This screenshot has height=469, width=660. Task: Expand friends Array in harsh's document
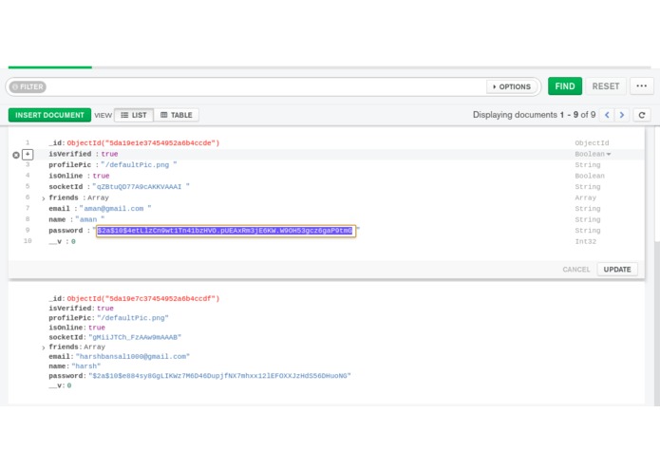click(44, 347)
